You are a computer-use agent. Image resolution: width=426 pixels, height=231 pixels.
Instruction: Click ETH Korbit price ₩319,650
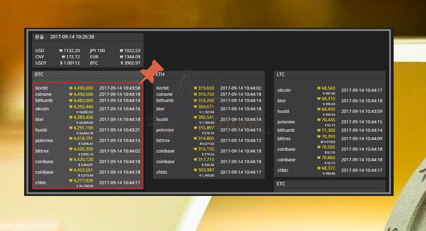[x=204, y=88]
